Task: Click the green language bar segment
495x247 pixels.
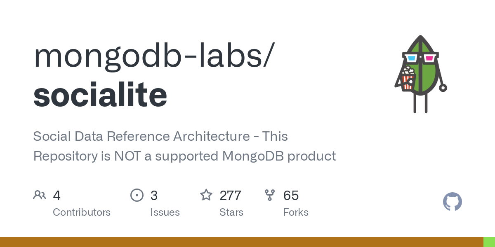Action: point(489,242)
